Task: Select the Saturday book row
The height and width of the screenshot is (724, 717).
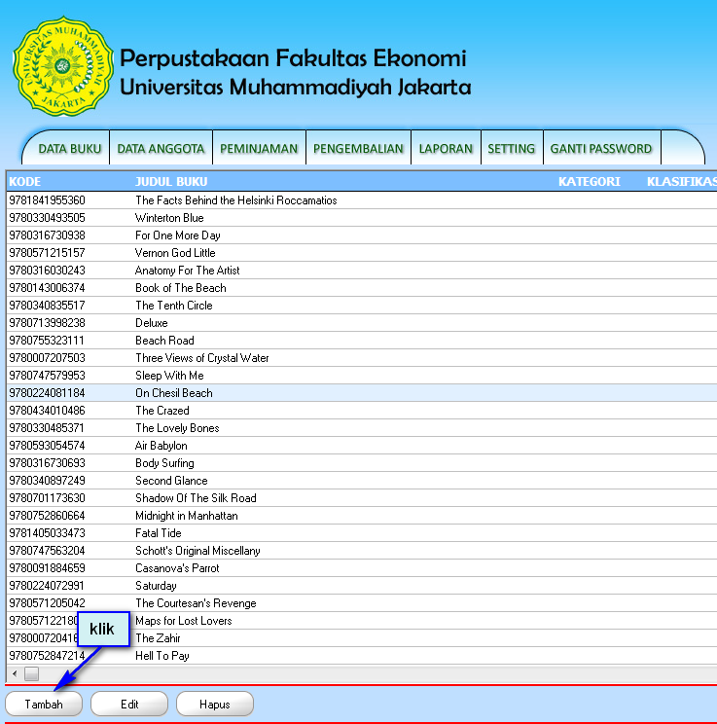Action: click(x=362, y=587)
